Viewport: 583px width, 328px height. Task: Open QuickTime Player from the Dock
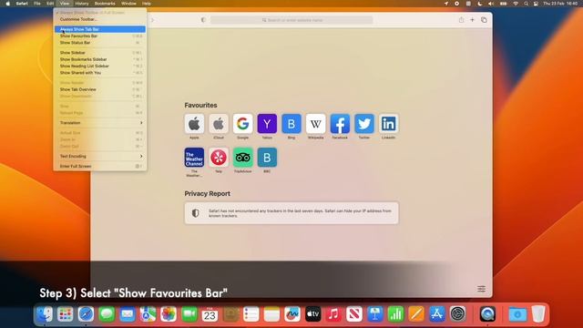point(487,314)
